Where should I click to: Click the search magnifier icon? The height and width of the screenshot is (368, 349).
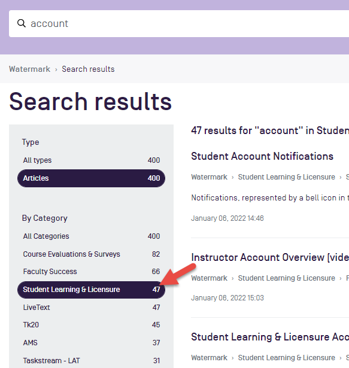(x=22, y=23)
